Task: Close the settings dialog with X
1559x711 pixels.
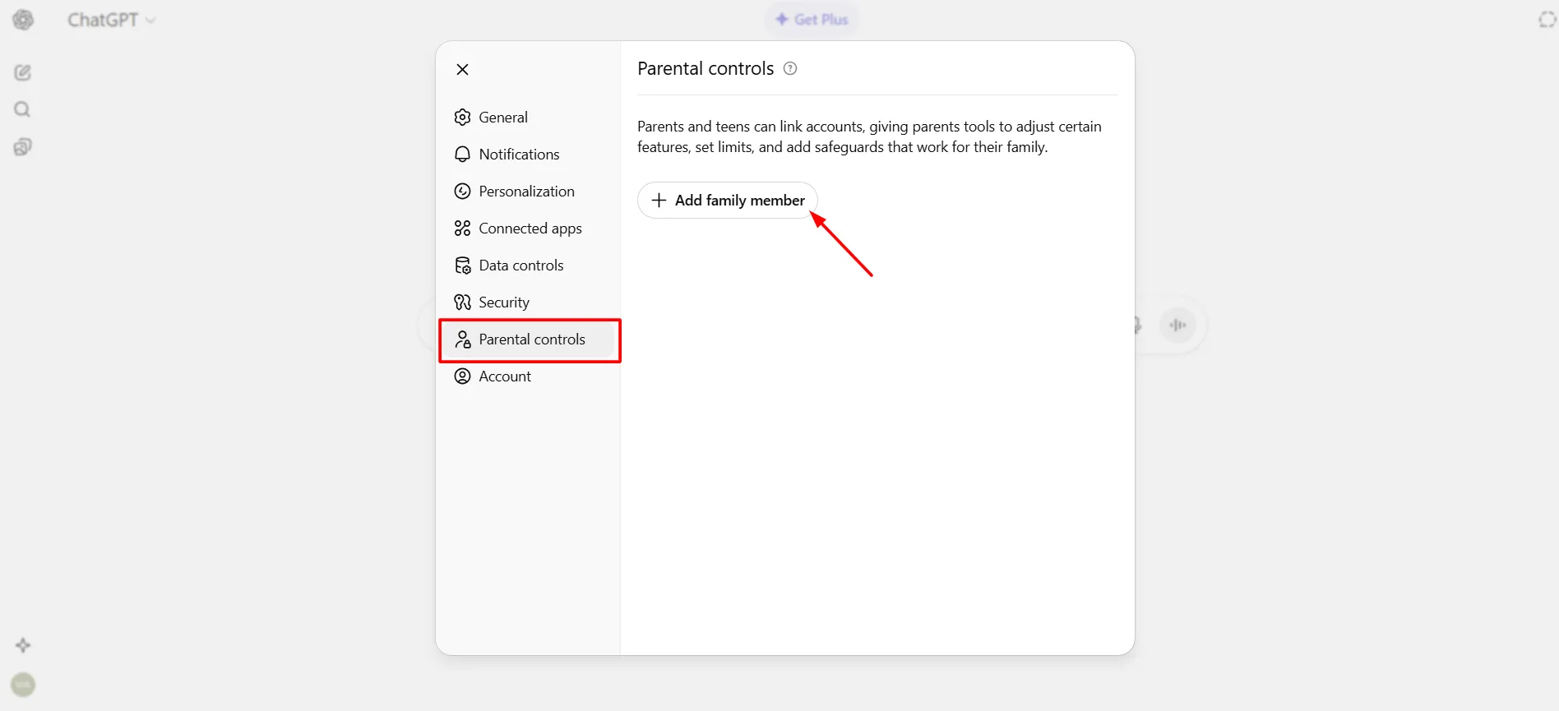Action: click(463, 70)
